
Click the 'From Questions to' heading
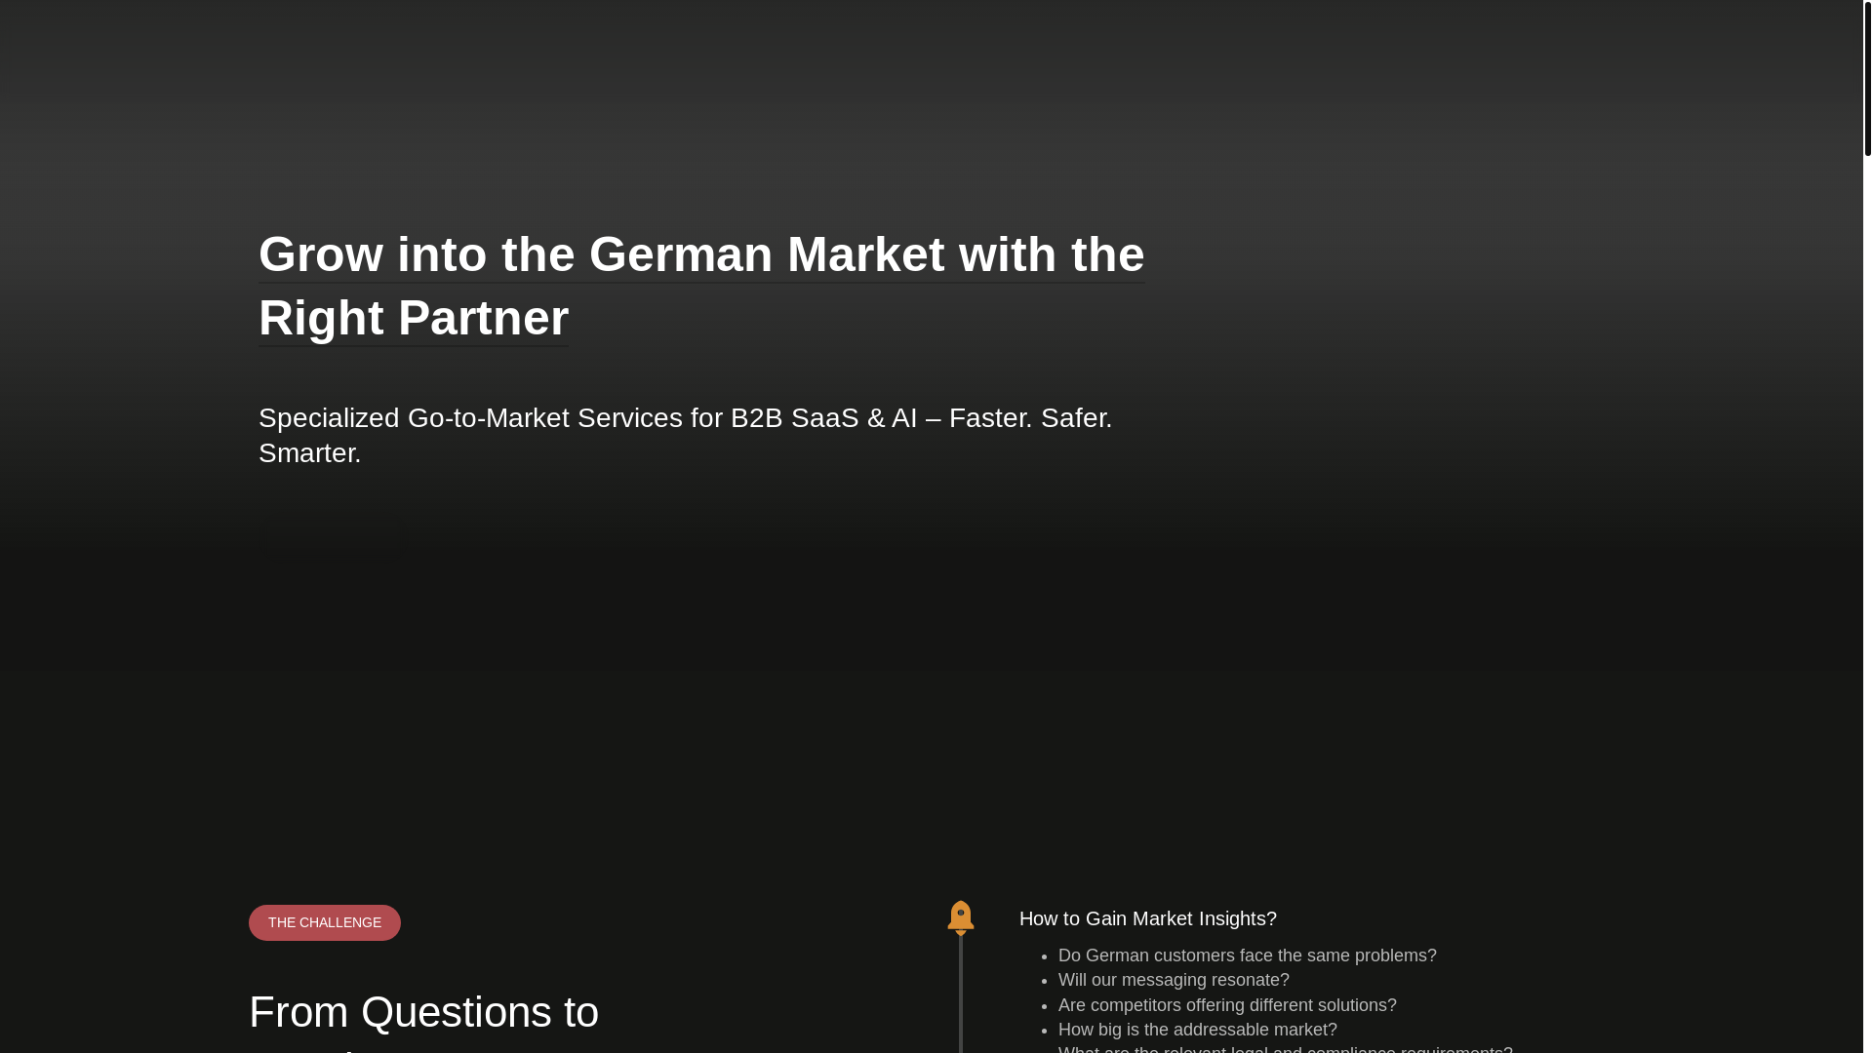(x=423, y=1012)
